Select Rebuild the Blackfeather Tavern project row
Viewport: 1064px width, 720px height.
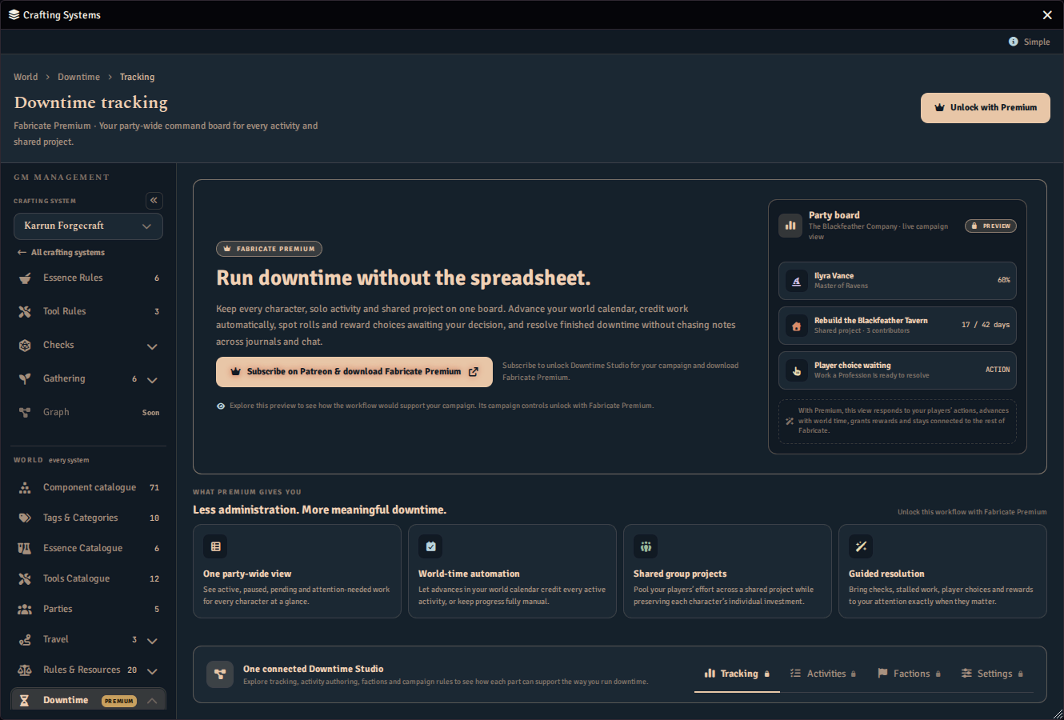point(898,326)
